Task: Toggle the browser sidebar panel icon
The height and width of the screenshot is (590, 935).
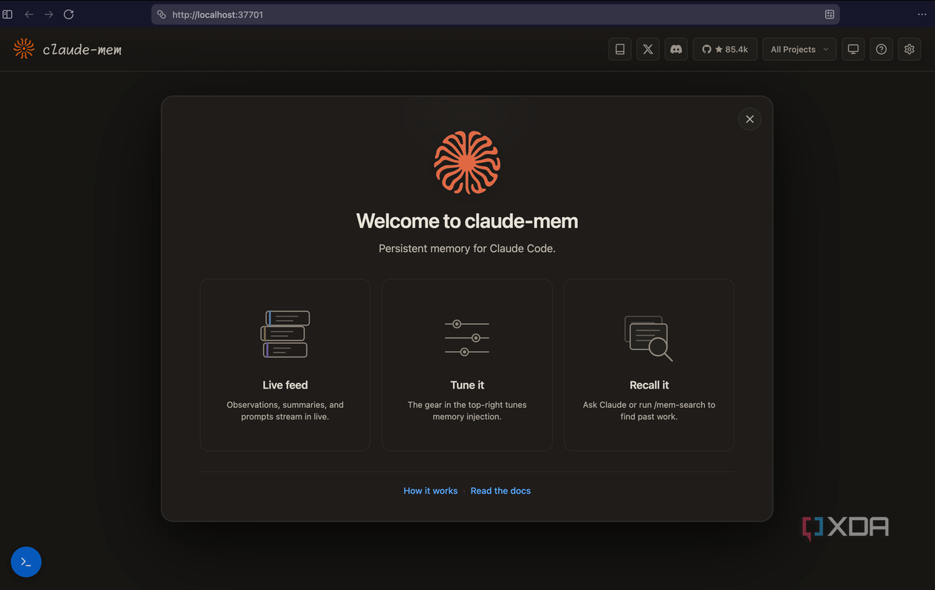Action: (x=7, y=14)
